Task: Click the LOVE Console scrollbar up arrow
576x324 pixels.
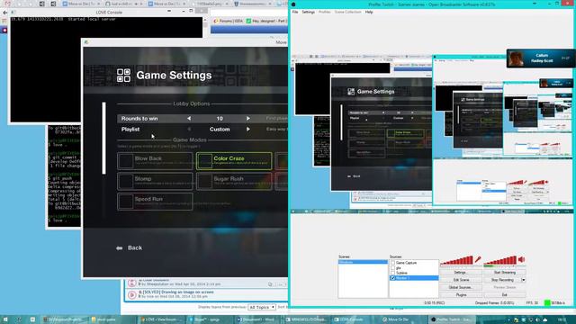Action: 205,20
